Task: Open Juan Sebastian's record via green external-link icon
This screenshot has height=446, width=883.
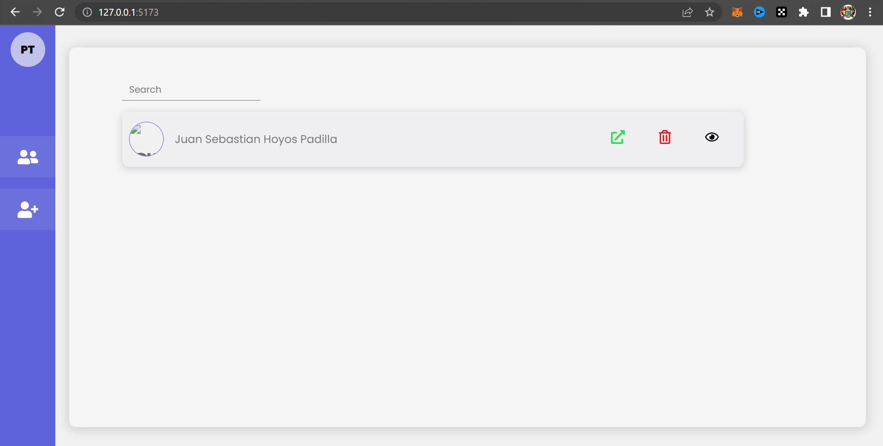Action: click(617, 137)
